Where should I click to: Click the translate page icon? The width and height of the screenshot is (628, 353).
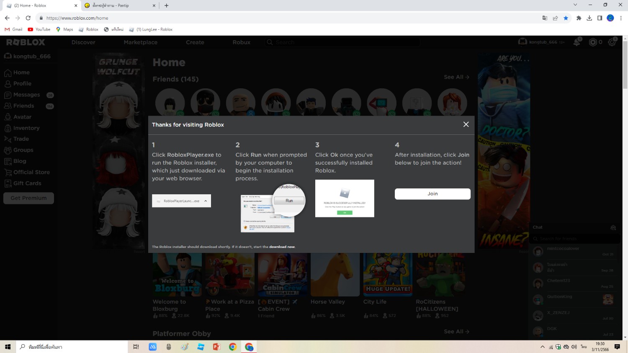tap(545, 18)
